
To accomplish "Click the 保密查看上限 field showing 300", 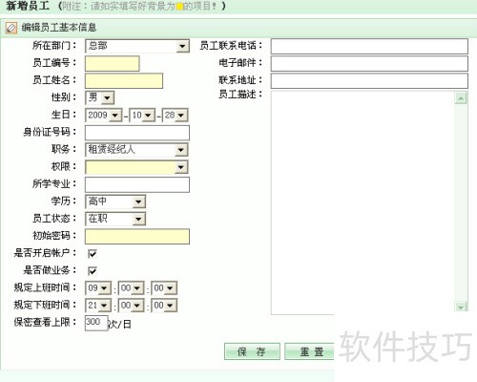I will (x=96, y=323).
